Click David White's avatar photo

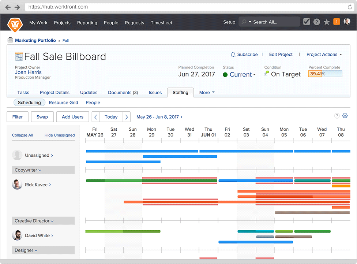click(17, 235)
